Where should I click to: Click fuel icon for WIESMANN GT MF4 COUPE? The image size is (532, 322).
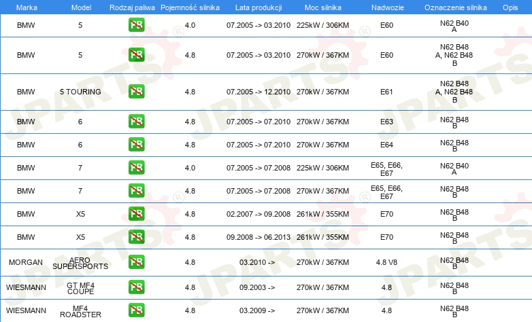pos(136,287)
